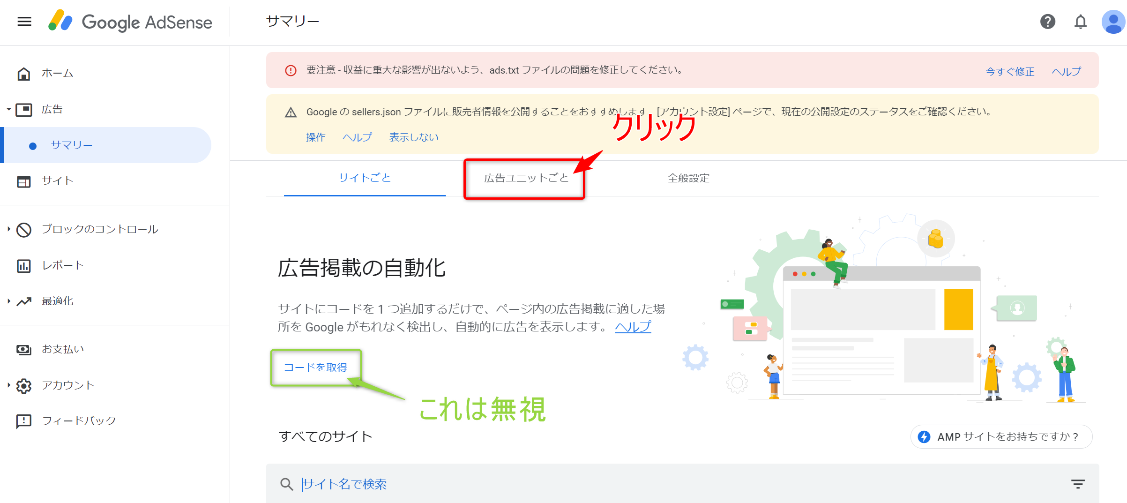Open フィードバック sidebar item
1127x503 pixels.
coord(79,421)
